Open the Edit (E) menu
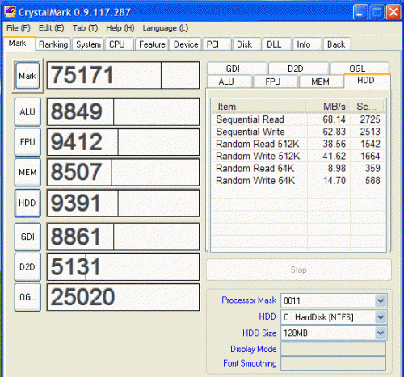404x377 pixels. (51, 28)
